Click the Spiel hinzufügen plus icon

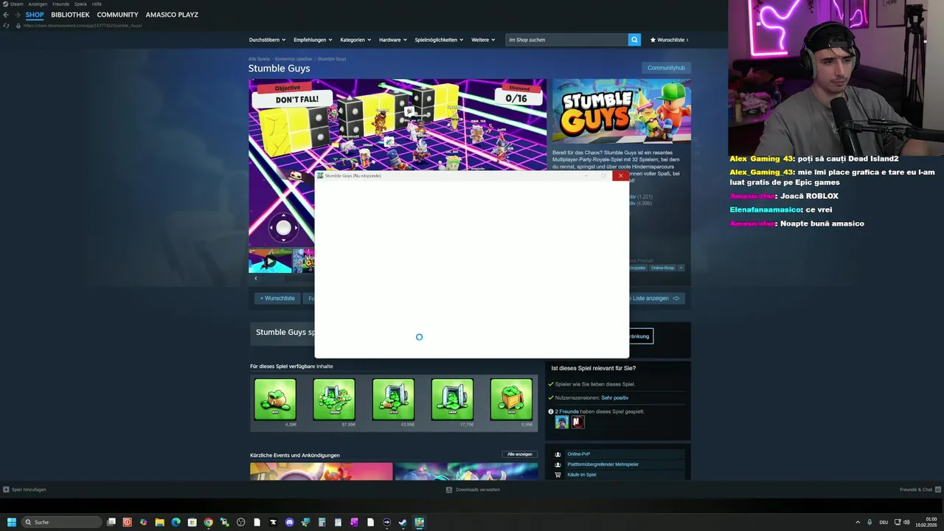pyautogui.click(x=6, y=490)
